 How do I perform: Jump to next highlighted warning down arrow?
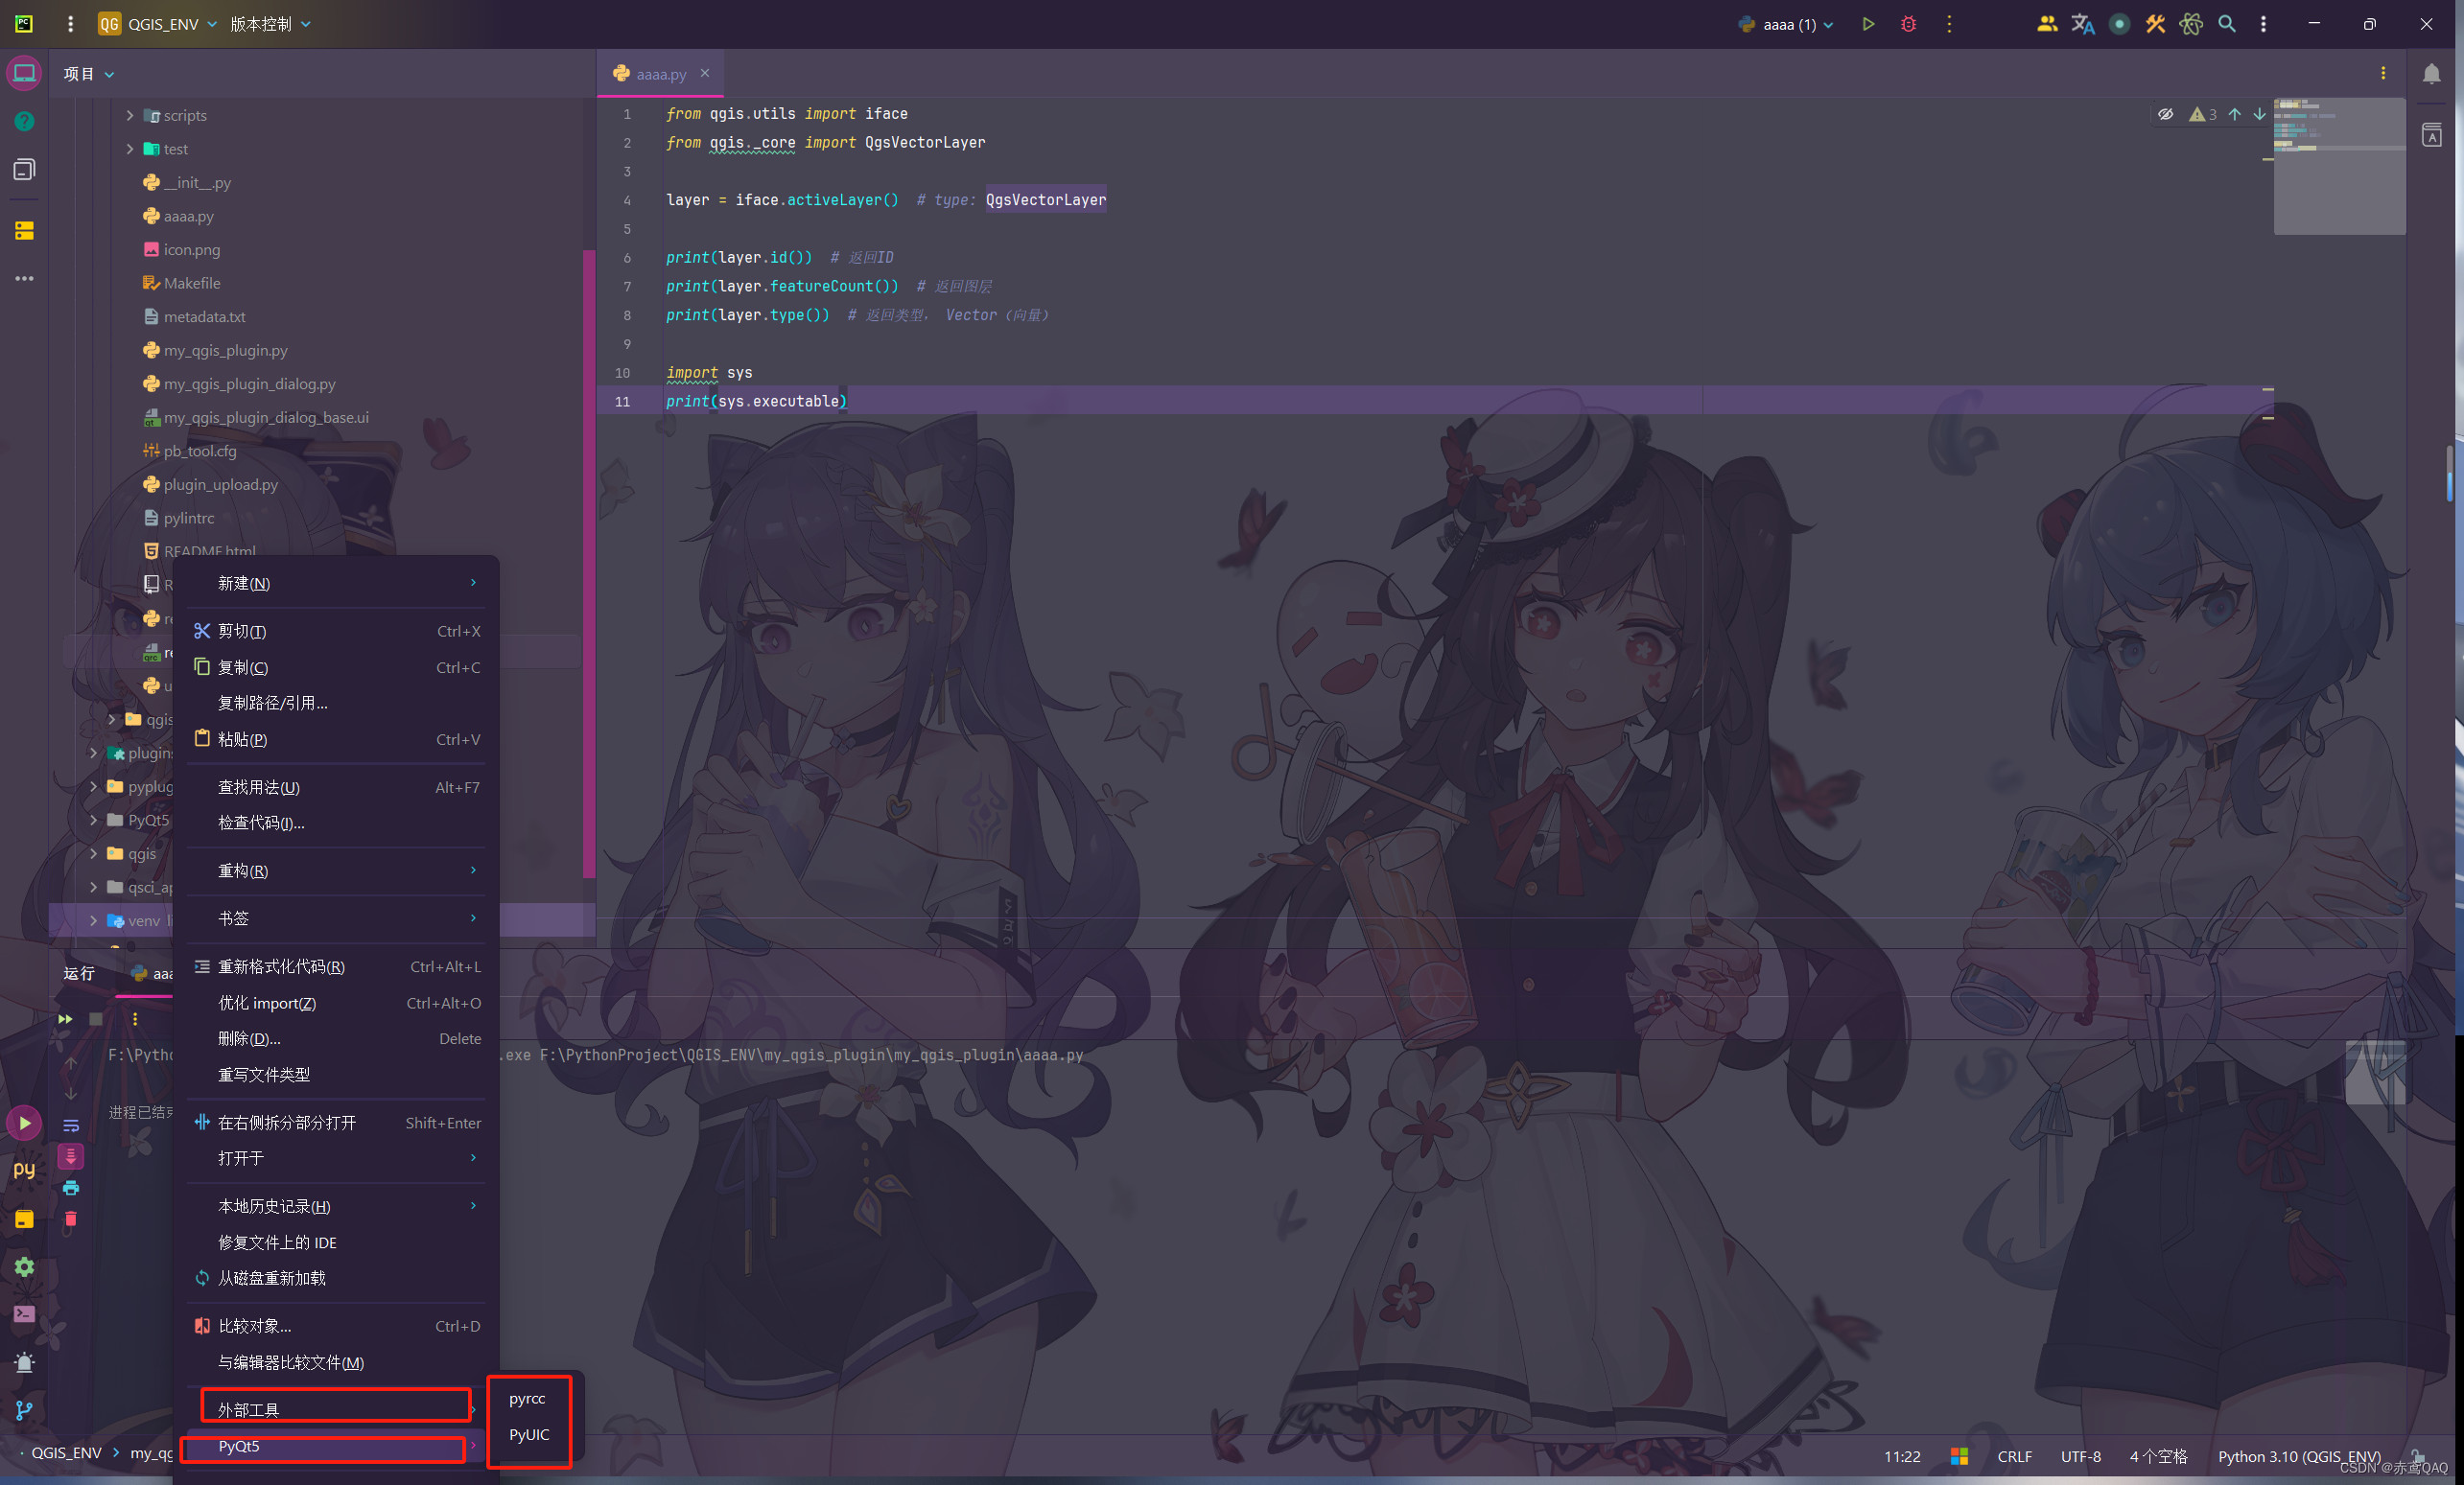2259,115
